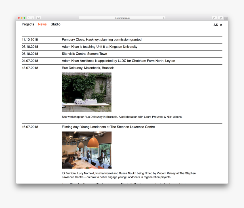
Task: Click the Safari forward navigation arrow
Action: 33,18
